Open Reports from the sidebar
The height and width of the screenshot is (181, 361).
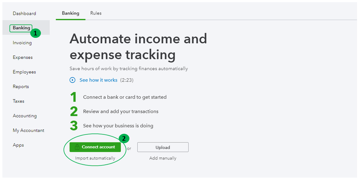(x=21, y=87)
